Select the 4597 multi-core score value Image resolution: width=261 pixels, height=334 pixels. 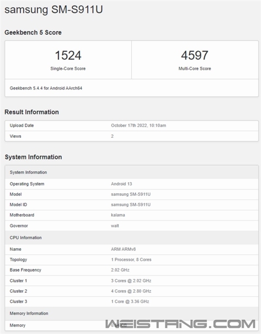coord(194,55)
